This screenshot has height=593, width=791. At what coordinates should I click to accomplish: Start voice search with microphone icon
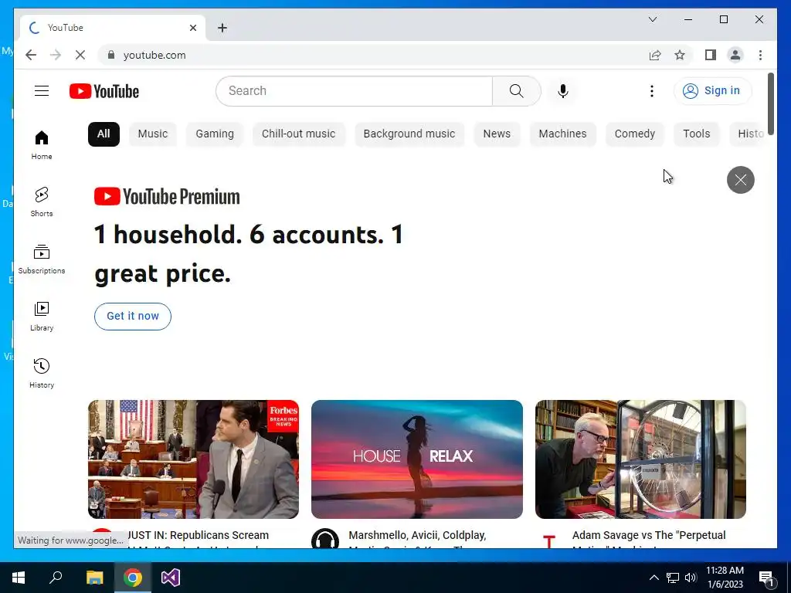tap(563, 91)
